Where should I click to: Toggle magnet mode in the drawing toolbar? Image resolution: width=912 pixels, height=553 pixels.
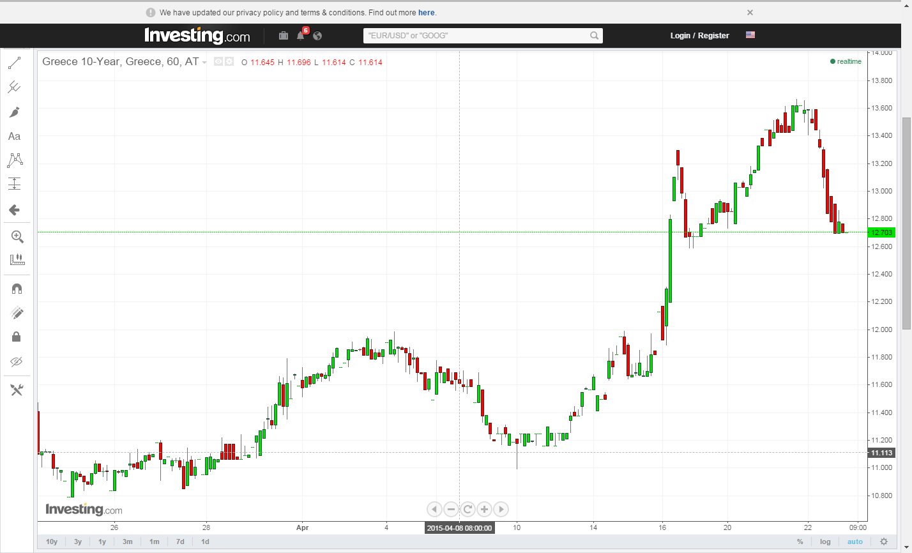pyautogui.click(x=17, y=289)
